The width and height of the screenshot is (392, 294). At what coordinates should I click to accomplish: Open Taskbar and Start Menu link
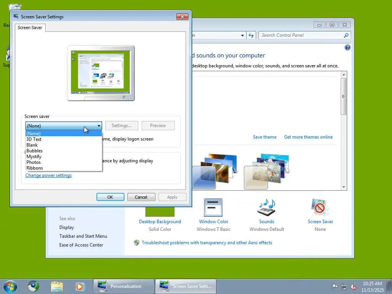point(83,236)
